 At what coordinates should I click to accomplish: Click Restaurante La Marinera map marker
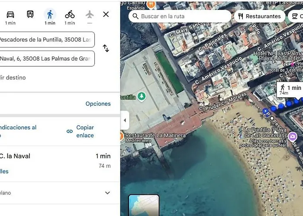122,136
